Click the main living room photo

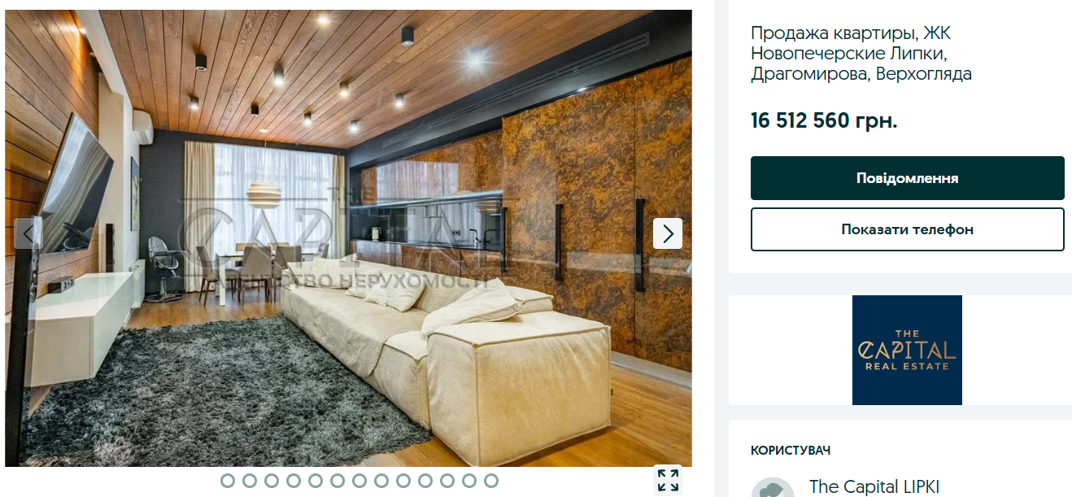(348, 238)
